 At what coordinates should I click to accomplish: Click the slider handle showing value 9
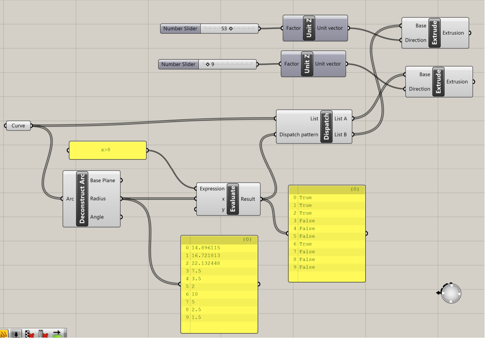pos(208,64)
